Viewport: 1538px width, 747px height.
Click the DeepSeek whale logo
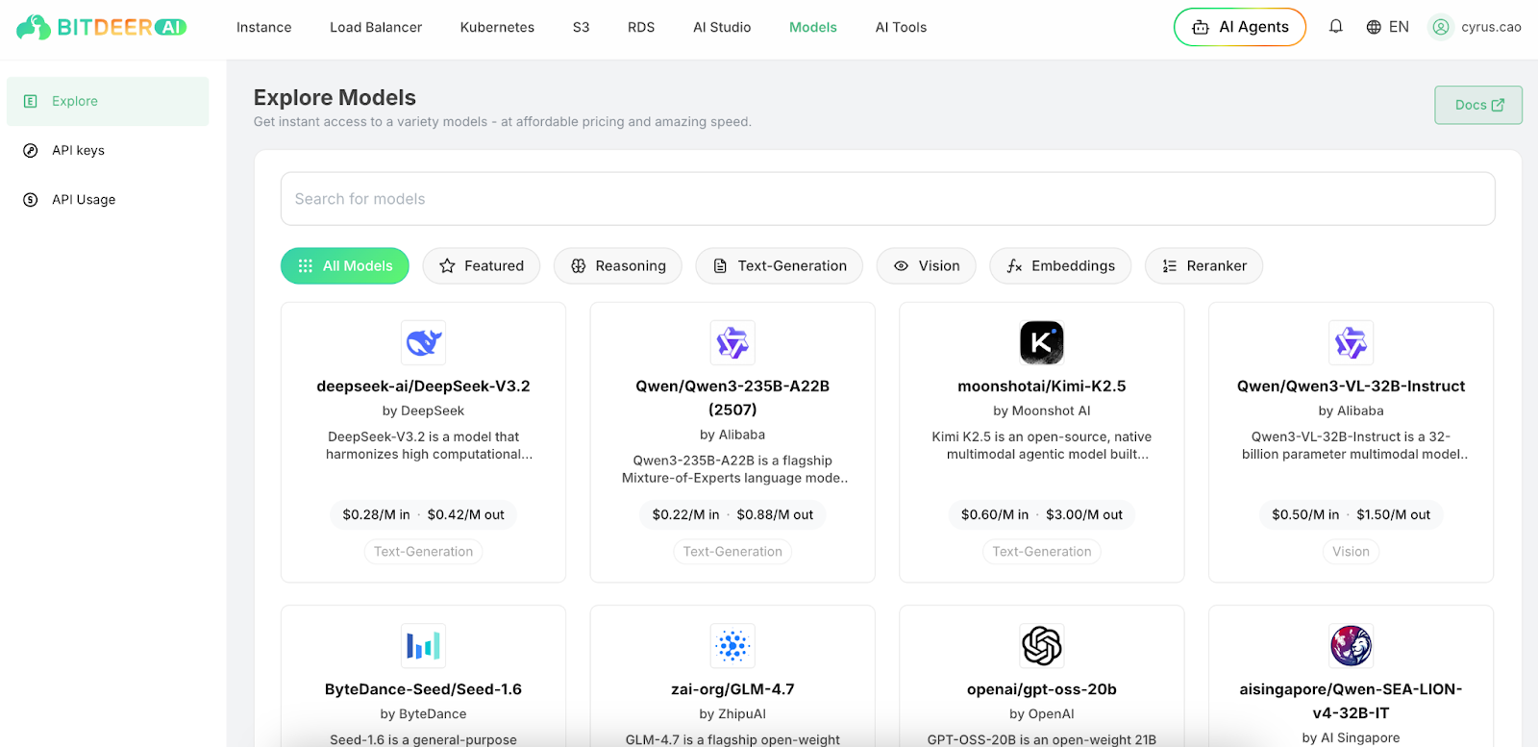pos(423,342)
